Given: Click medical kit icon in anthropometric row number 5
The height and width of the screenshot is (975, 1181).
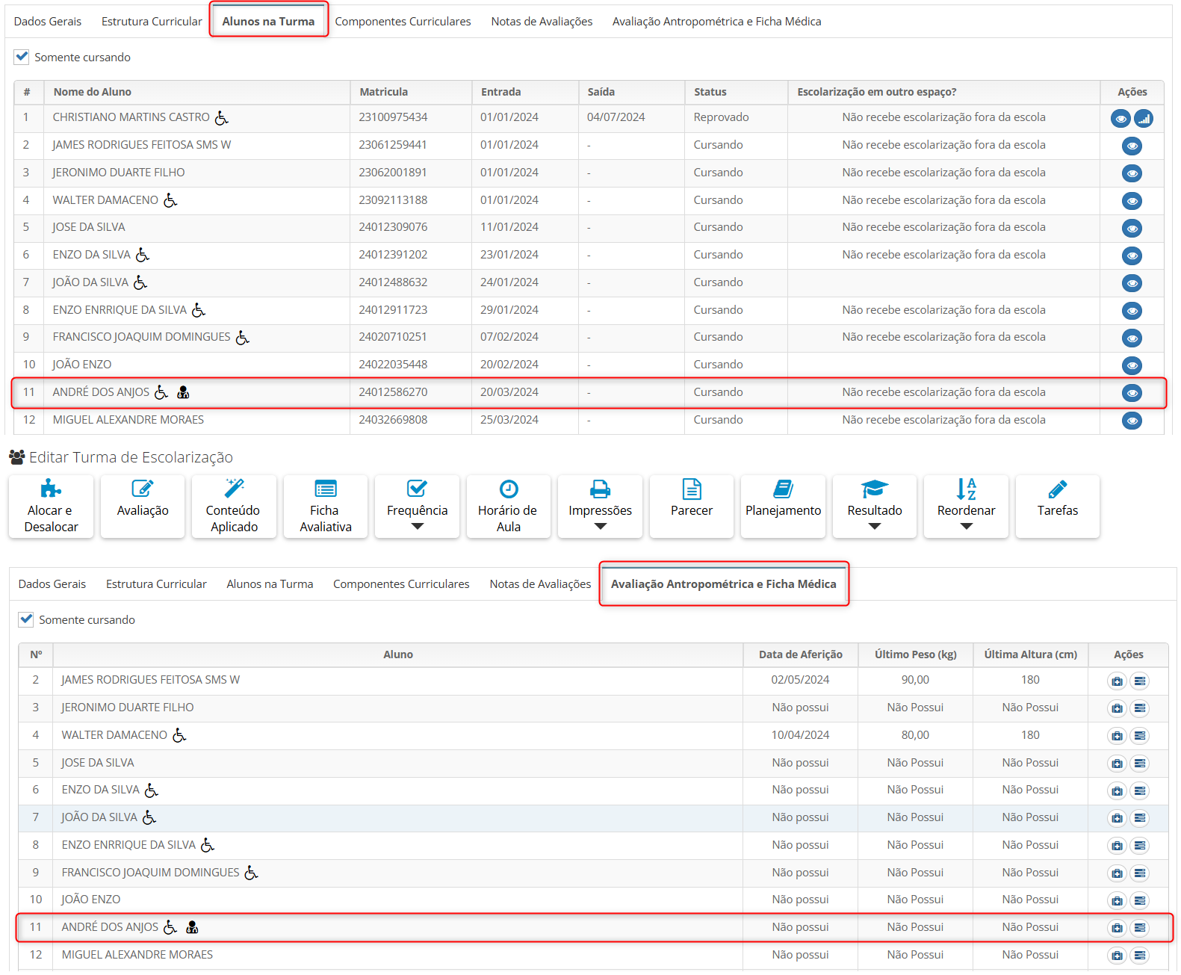Looking at the screenshot, I should point(1117,764).
